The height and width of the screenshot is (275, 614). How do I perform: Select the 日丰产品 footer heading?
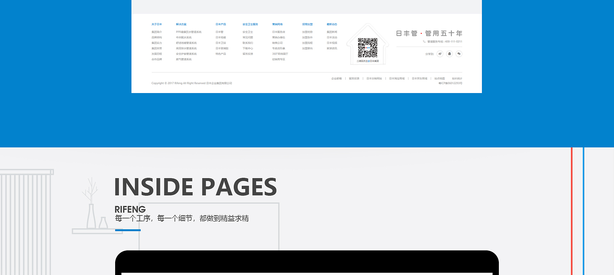pyautogui.click(x=221, y=24)
